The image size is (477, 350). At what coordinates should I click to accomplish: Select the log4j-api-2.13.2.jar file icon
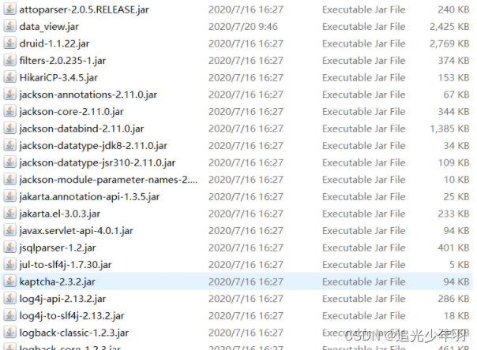pyautogui.click(x=9, y=298)
